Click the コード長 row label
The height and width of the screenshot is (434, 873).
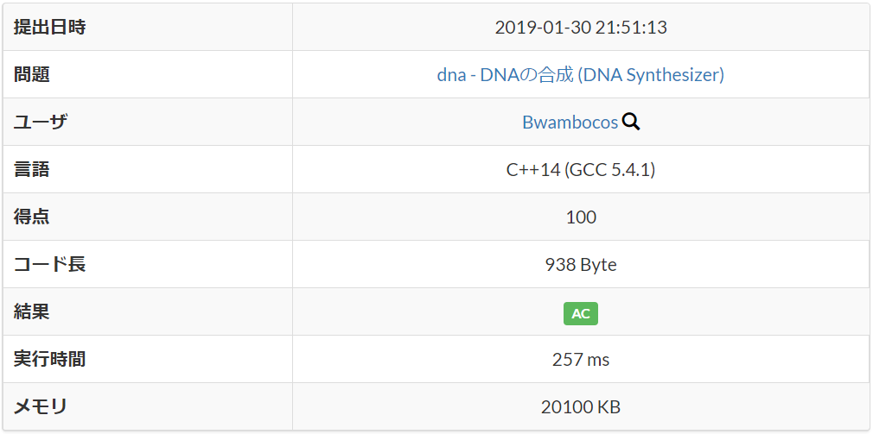coord(49,265)
